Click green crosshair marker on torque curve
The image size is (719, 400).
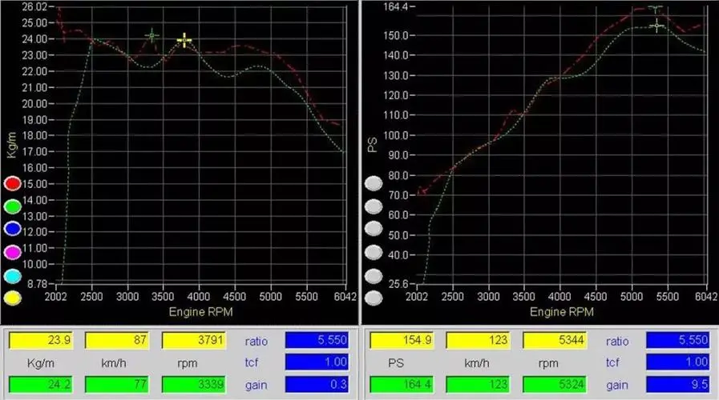point(152,35)
